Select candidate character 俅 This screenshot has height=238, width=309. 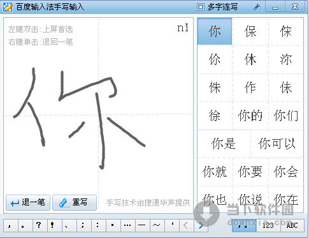click(285, 87)
